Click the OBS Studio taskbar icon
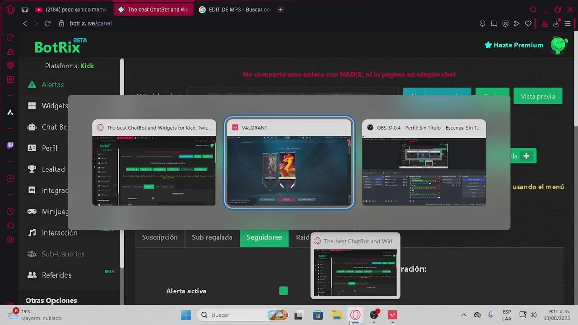 [374, 315]
